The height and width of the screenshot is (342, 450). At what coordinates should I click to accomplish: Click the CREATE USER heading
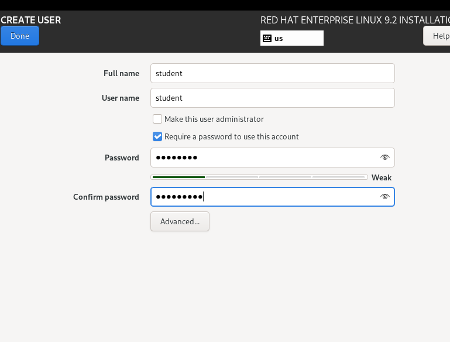[x=30, y=20]
